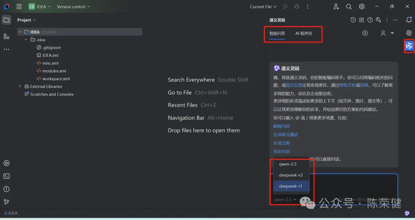The width and height of the screenshot is (415, 220).
Task: Open the Project tool window folder icon
Action: click(x=7, y=20)
